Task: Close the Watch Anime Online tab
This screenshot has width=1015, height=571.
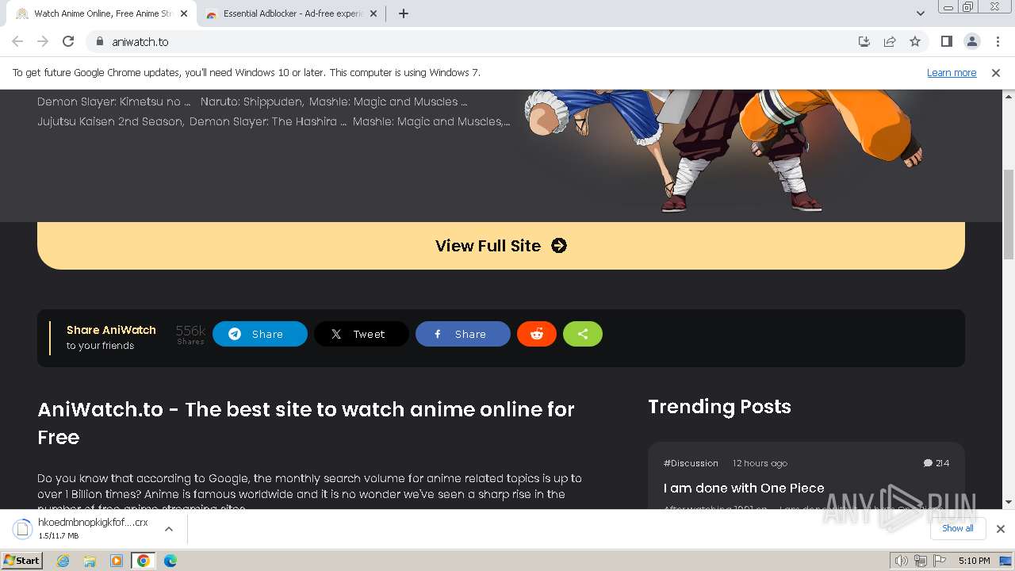Action: point(183,13)
